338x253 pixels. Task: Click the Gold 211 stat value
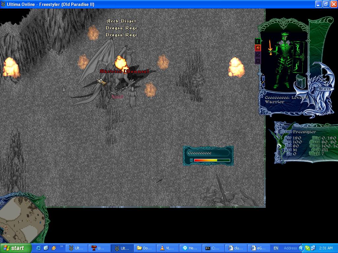coord(320,150)
